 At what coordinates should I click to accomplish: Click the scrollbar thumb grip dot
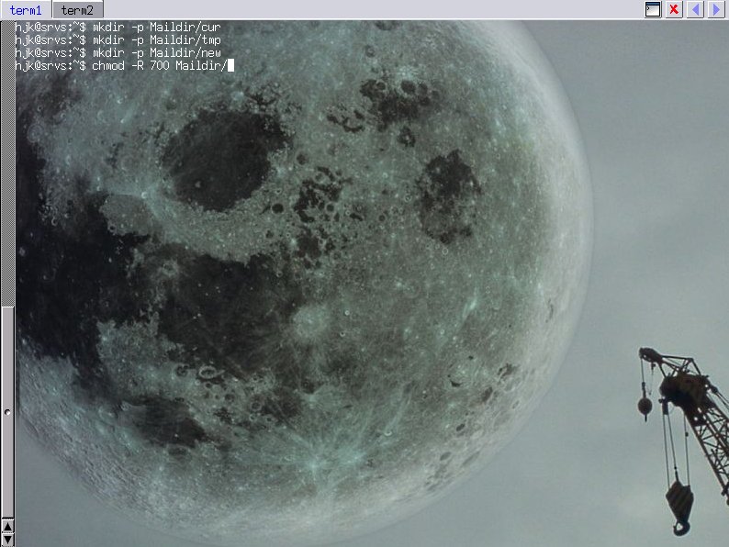pos(7,413)
